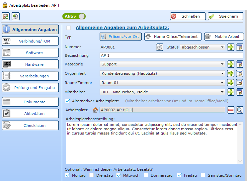Open the Dokumente section
This screenshot has width=247, height=181.
click(x=30, y=102)
